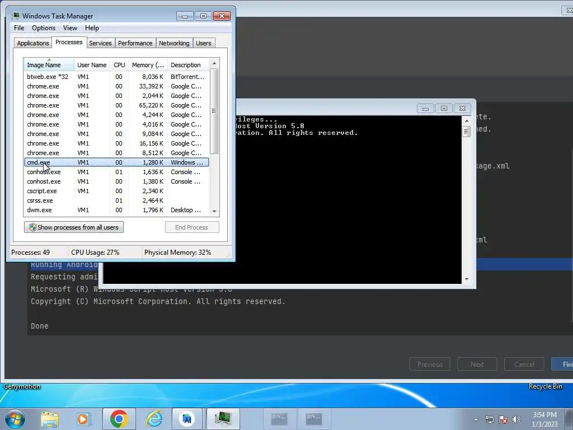
Task: Open the Windows Start menu orb
Action: (15, 419)
